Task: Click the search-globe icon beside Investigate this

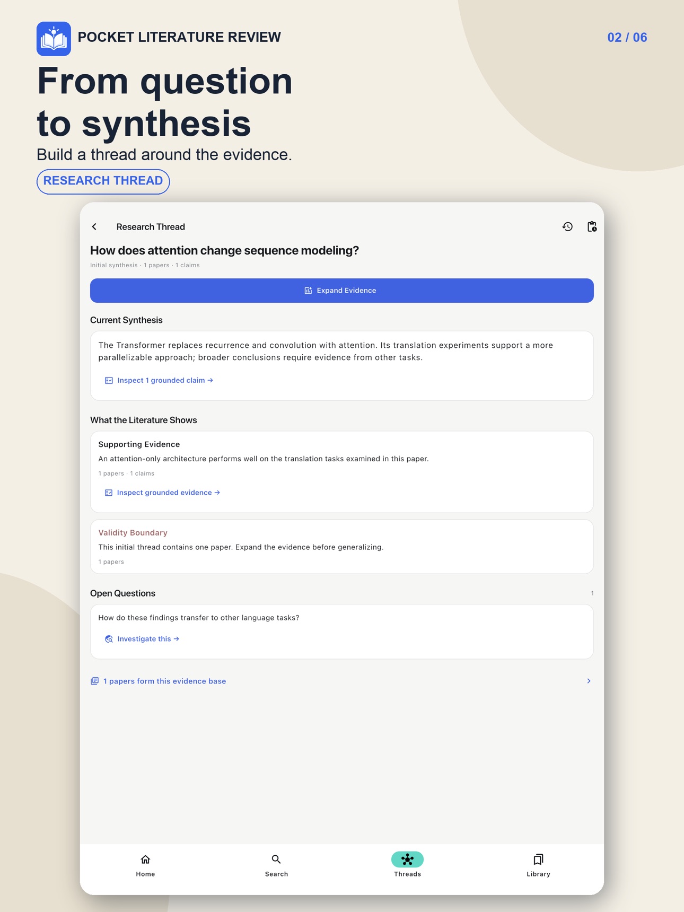Action: pos(109,639)
